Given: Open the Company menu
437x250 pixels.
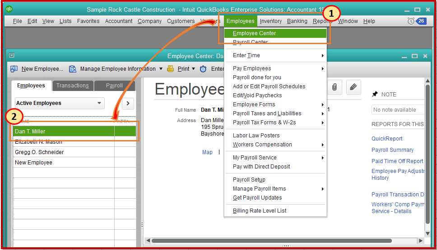Looking at the screenshot, I should (x=150, y=21).
